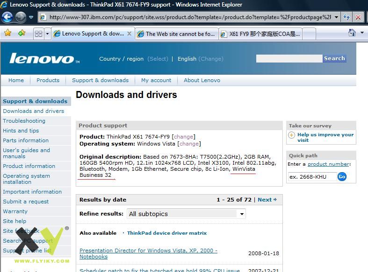This screenshot has height=272, width=368.
Task: Click the Lenovo site search text box
Action: [289, 58]
